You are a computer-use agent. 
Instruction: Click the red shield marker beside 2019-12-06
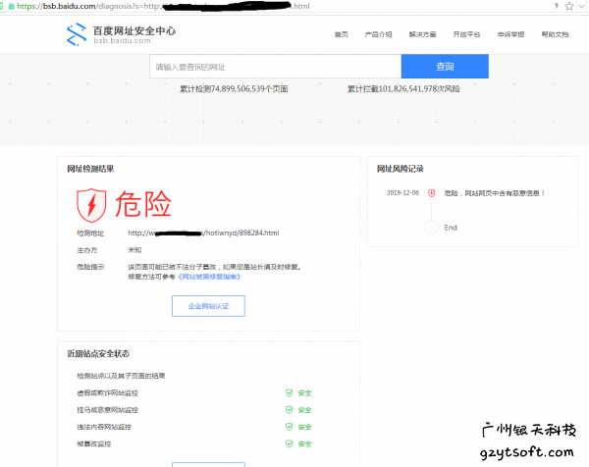pyautogui.click(x=432, y=193)
